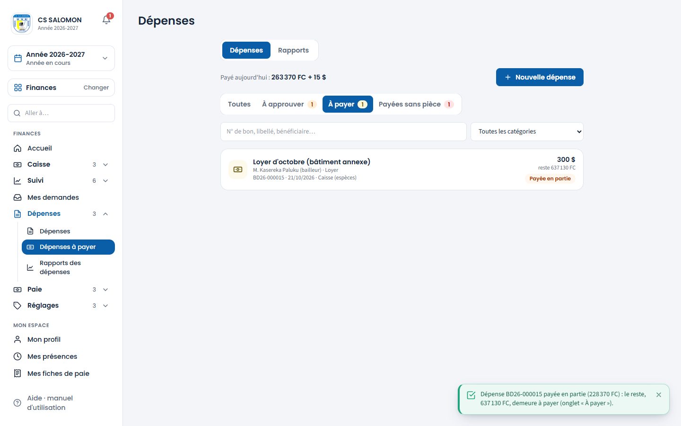
Task: Click the Mes présences clock icon
Action: (17, 356)
